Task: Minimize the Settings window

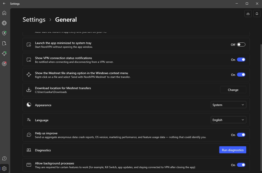Action: pos(237,4)
